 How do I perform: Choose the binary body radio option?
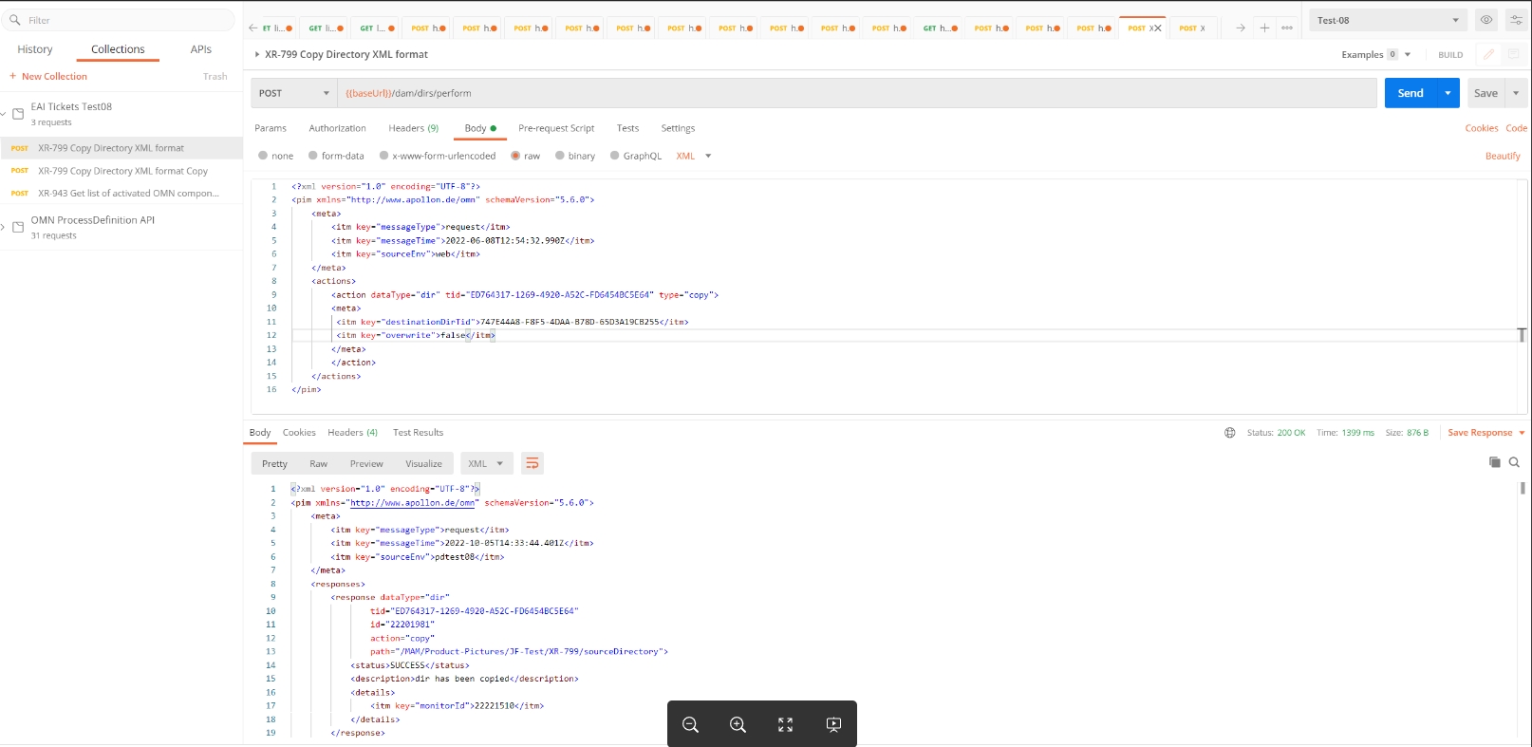pos(560,156)
